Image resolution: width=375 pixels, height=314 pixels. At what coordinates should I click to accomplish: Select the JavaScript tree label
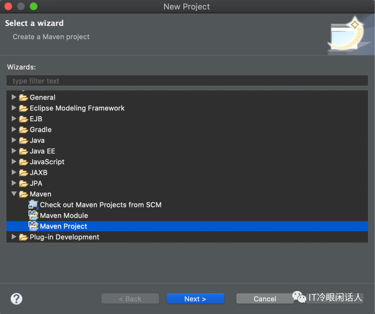tap(47, 162)
